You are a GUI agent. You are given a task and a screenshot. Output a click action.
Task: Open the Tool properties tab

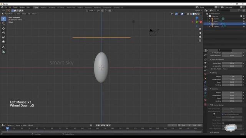[x=205, y=55]
